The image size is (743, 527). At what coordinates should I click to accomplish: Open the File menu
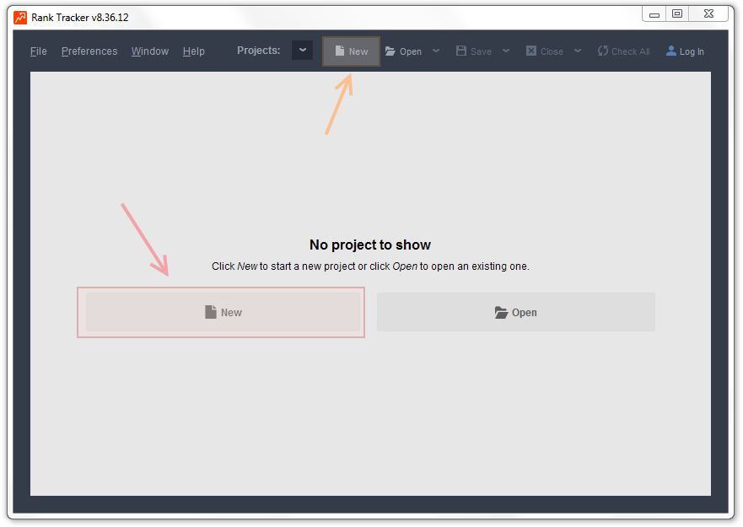(x=39, y=51)
